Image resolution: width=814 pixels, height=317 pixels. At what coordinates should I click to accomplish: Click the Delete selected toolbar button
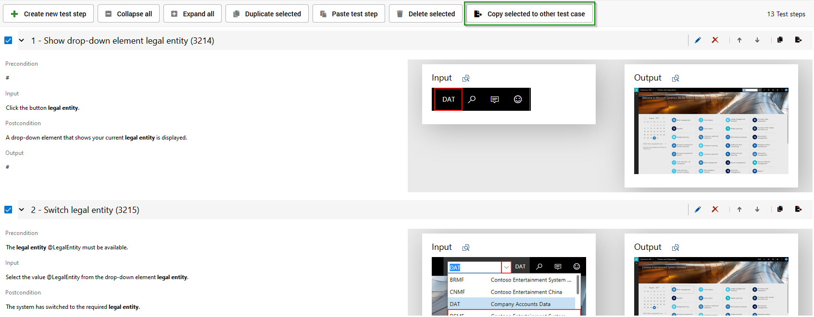(x=426, y=14)
